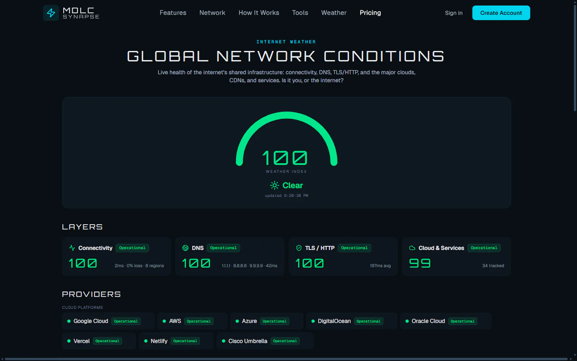Click the 'LAYERS' section heading
The height and width of the screenshot is (361, 577).
[x=82, y=227]
